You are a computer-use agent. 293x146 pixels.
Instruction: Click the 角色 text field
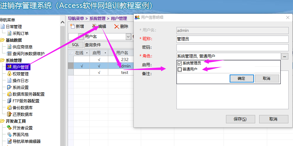click(x=228, y=56)
